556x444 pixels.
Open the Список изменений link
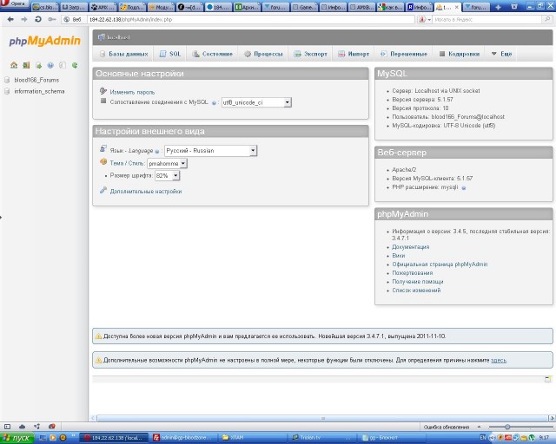coord(416,290)
